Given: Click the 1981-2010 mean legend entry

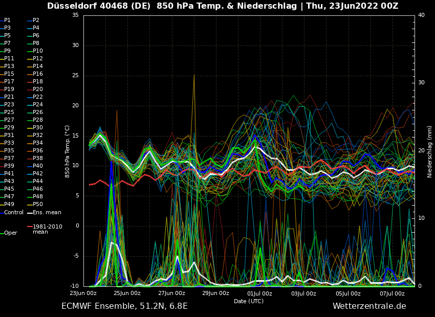Looking at the screenshot, I should coord(47,229).
